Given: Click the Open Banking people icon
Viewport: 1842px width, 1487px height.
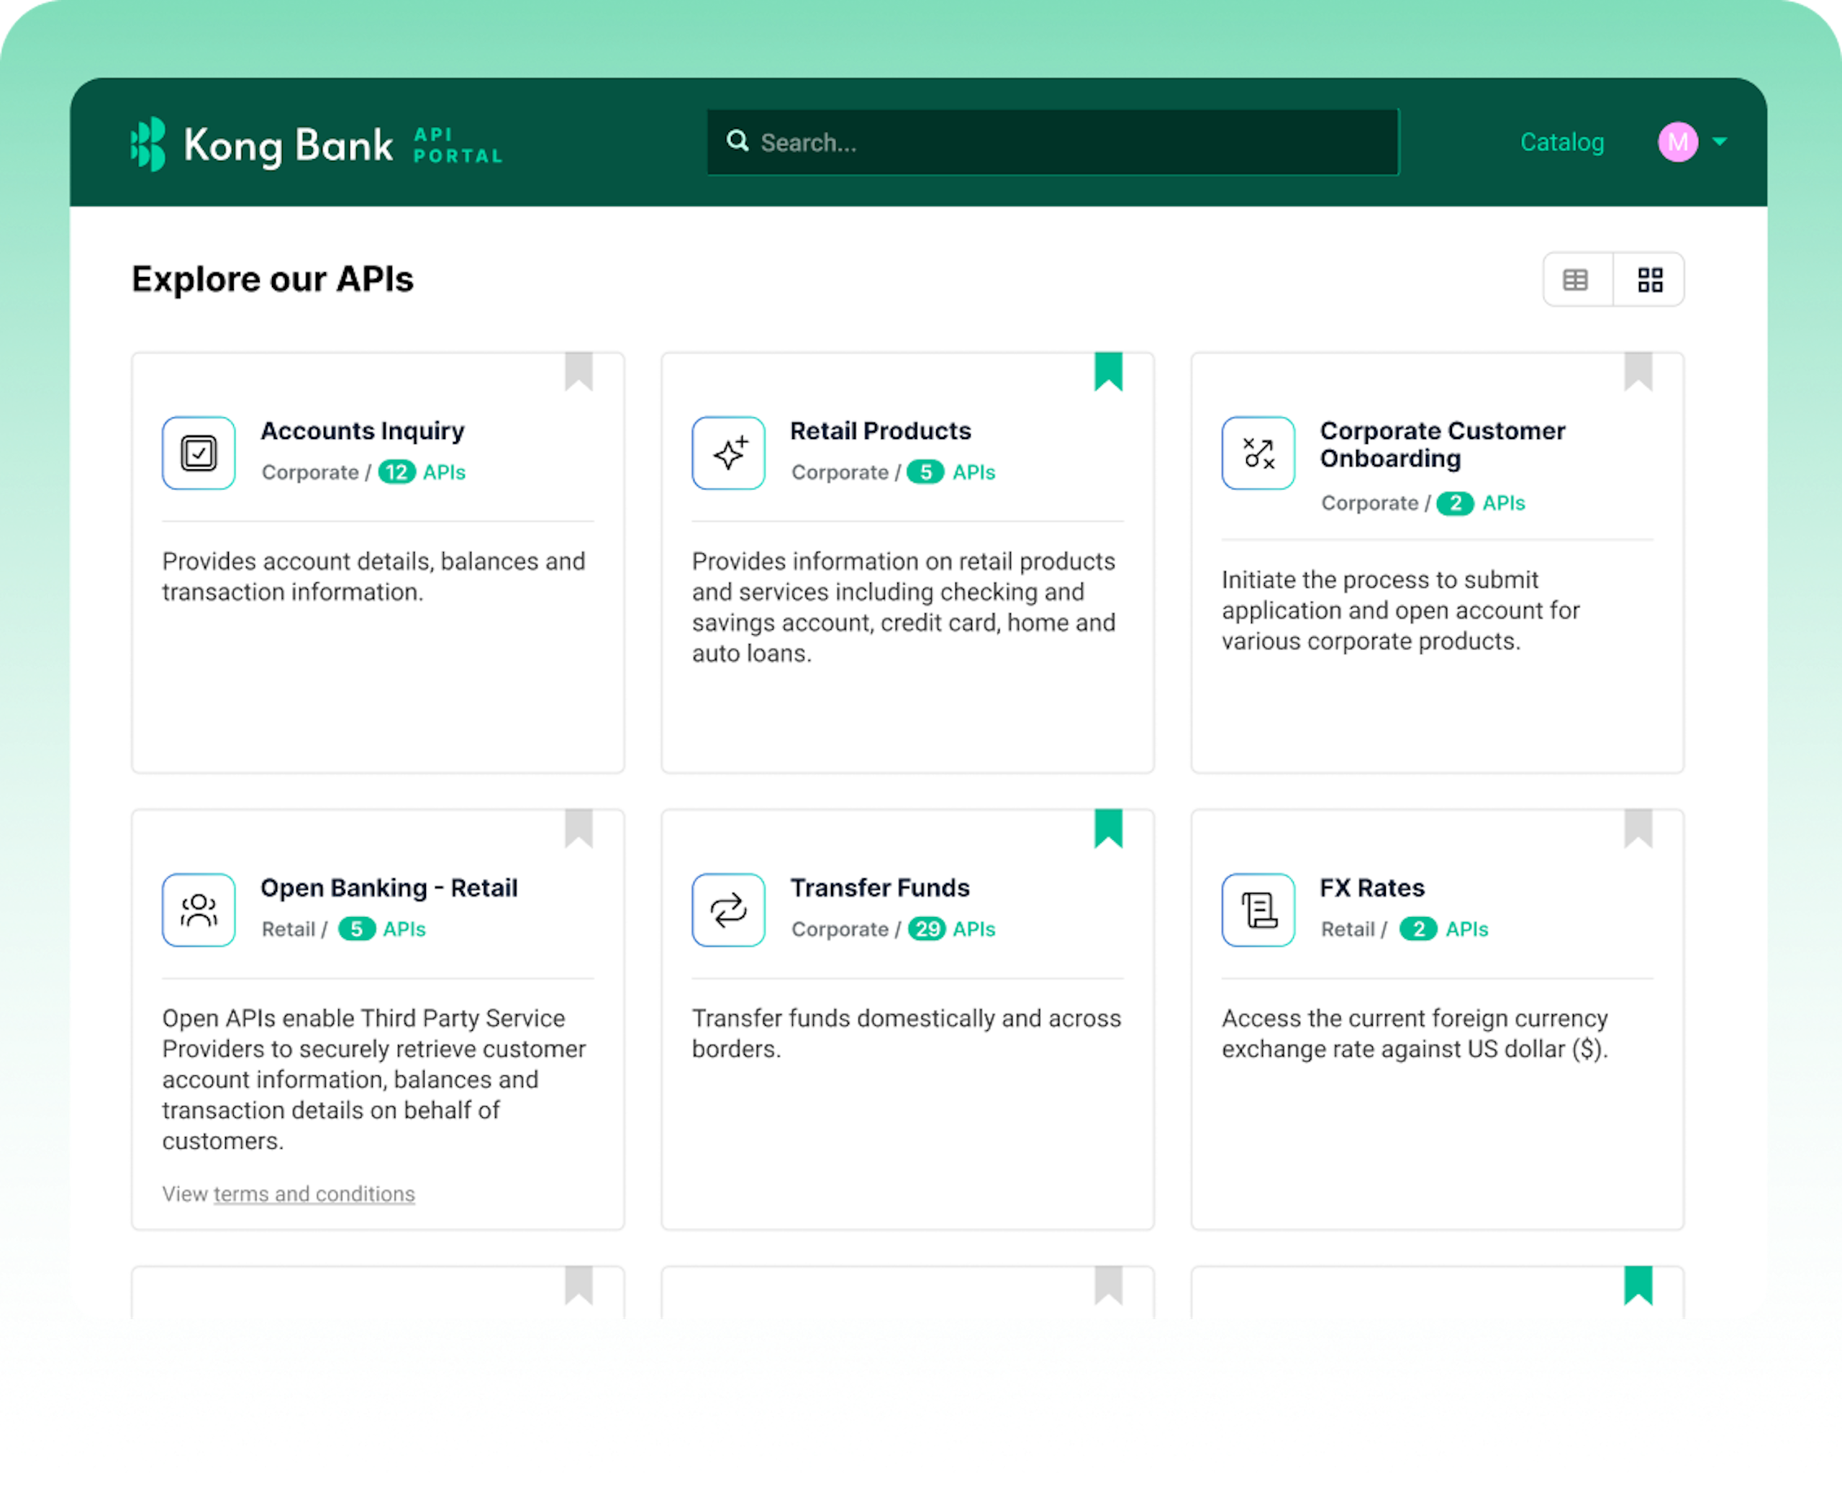Looking at the screenshot, I should point(199,910).
